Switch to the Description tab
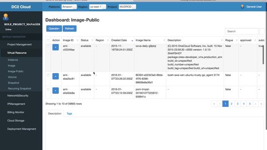Screen dimensions: 267x150 tap(55, 114)
